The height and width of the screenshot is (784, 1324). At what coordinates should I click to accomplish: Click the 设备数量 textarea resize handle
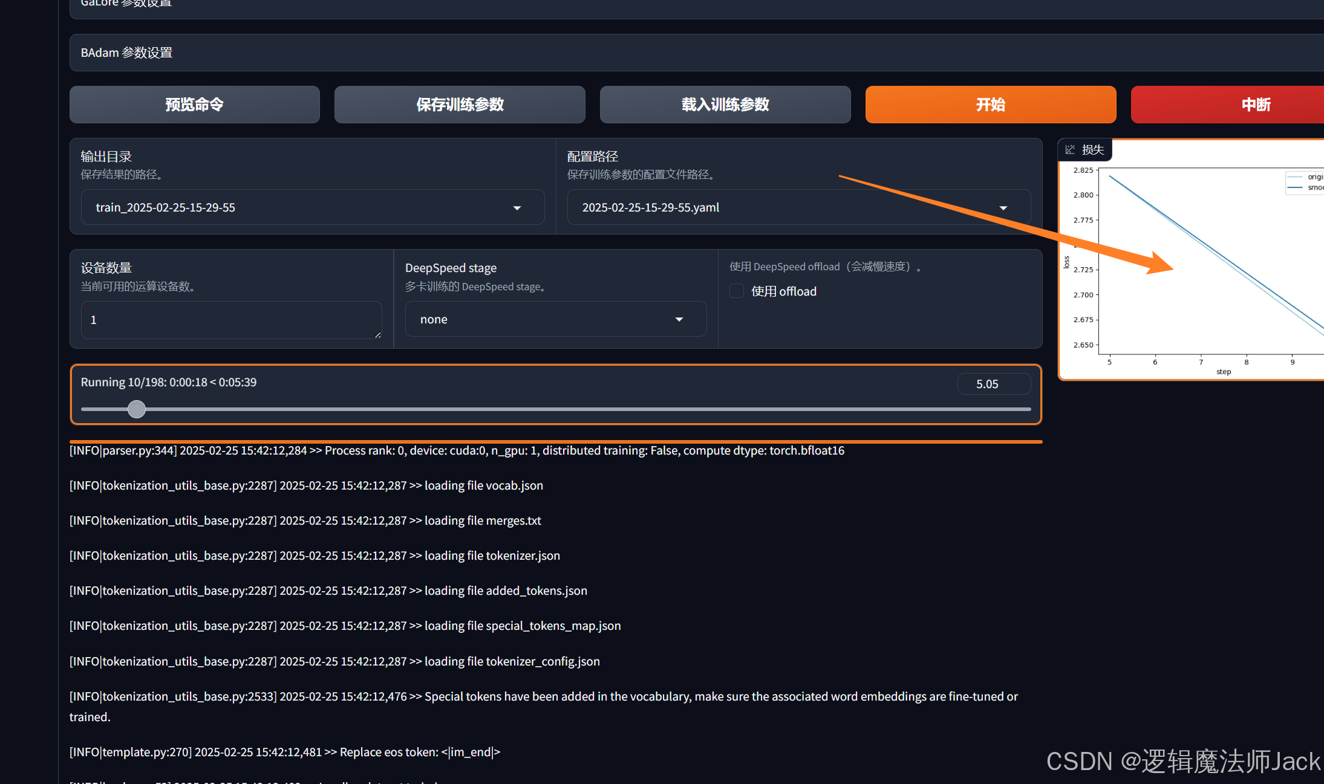377,334
